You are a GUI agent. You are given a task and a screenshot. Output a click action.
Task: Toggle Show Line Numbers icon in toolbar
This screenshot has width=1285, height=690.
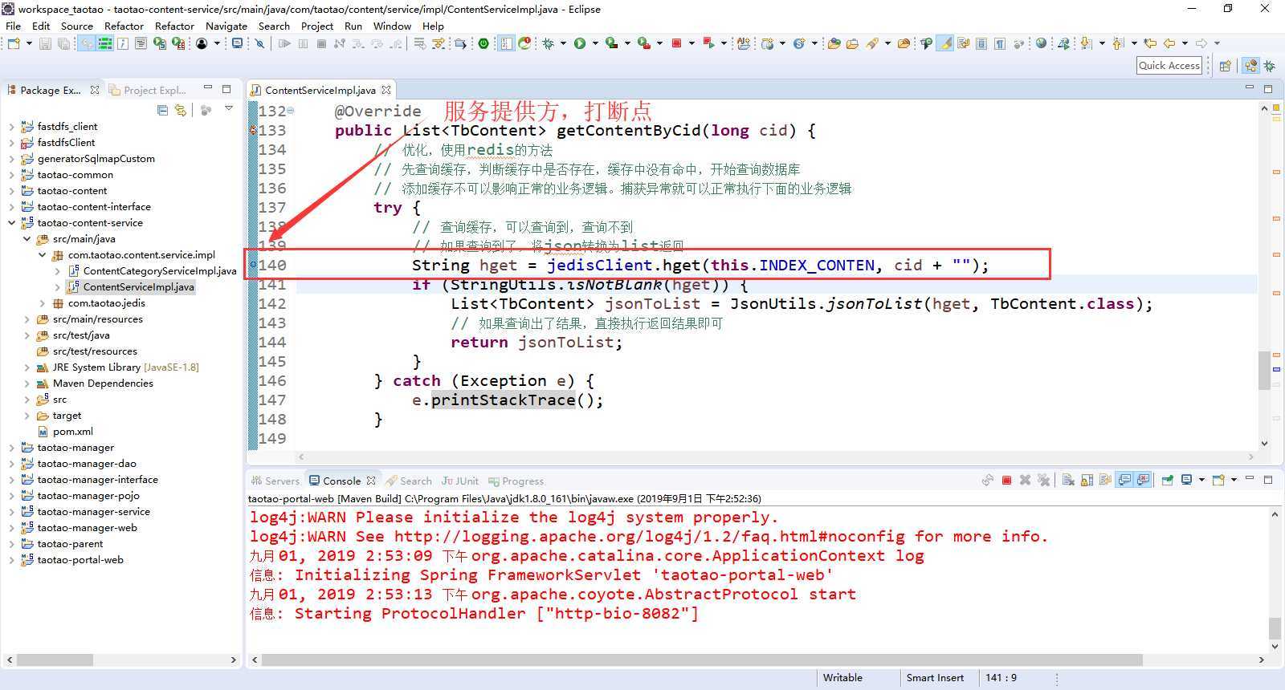pyautogui.click(x=506, y=43)
